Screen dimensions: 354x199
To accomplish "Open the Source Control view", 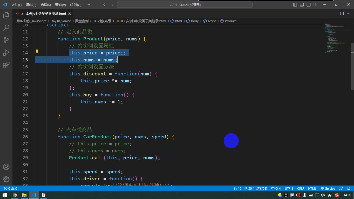I will click(x=6, y=40).
